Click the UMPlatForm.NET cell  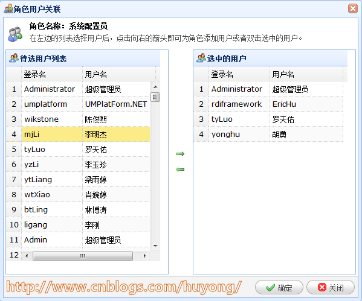(x=116, y=104)
